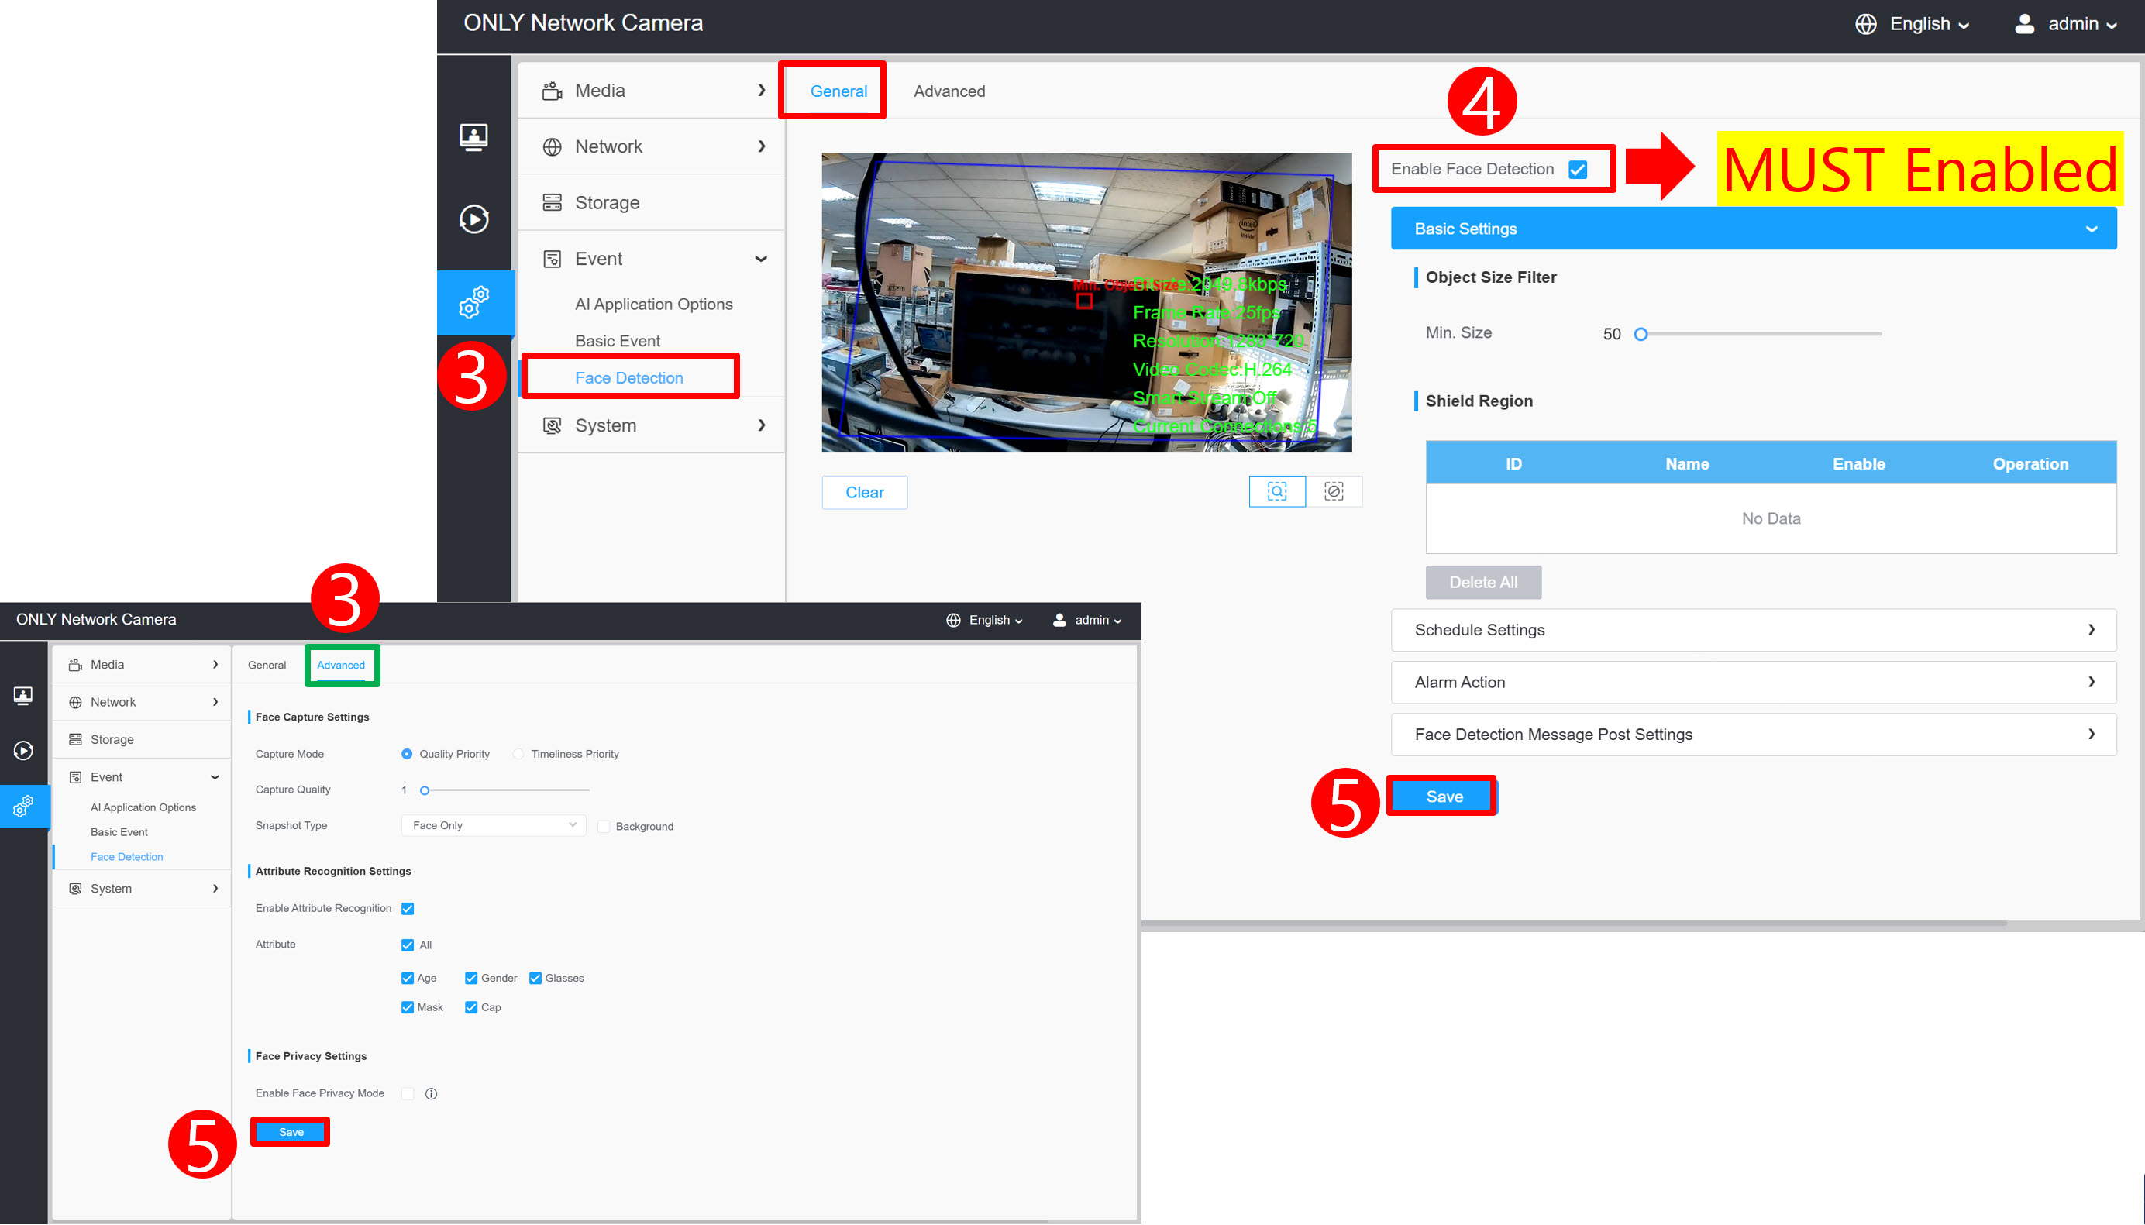Open English dropdown in lower window header
The height and width of the screenshot is (1225, 2145).
[996, 620]
